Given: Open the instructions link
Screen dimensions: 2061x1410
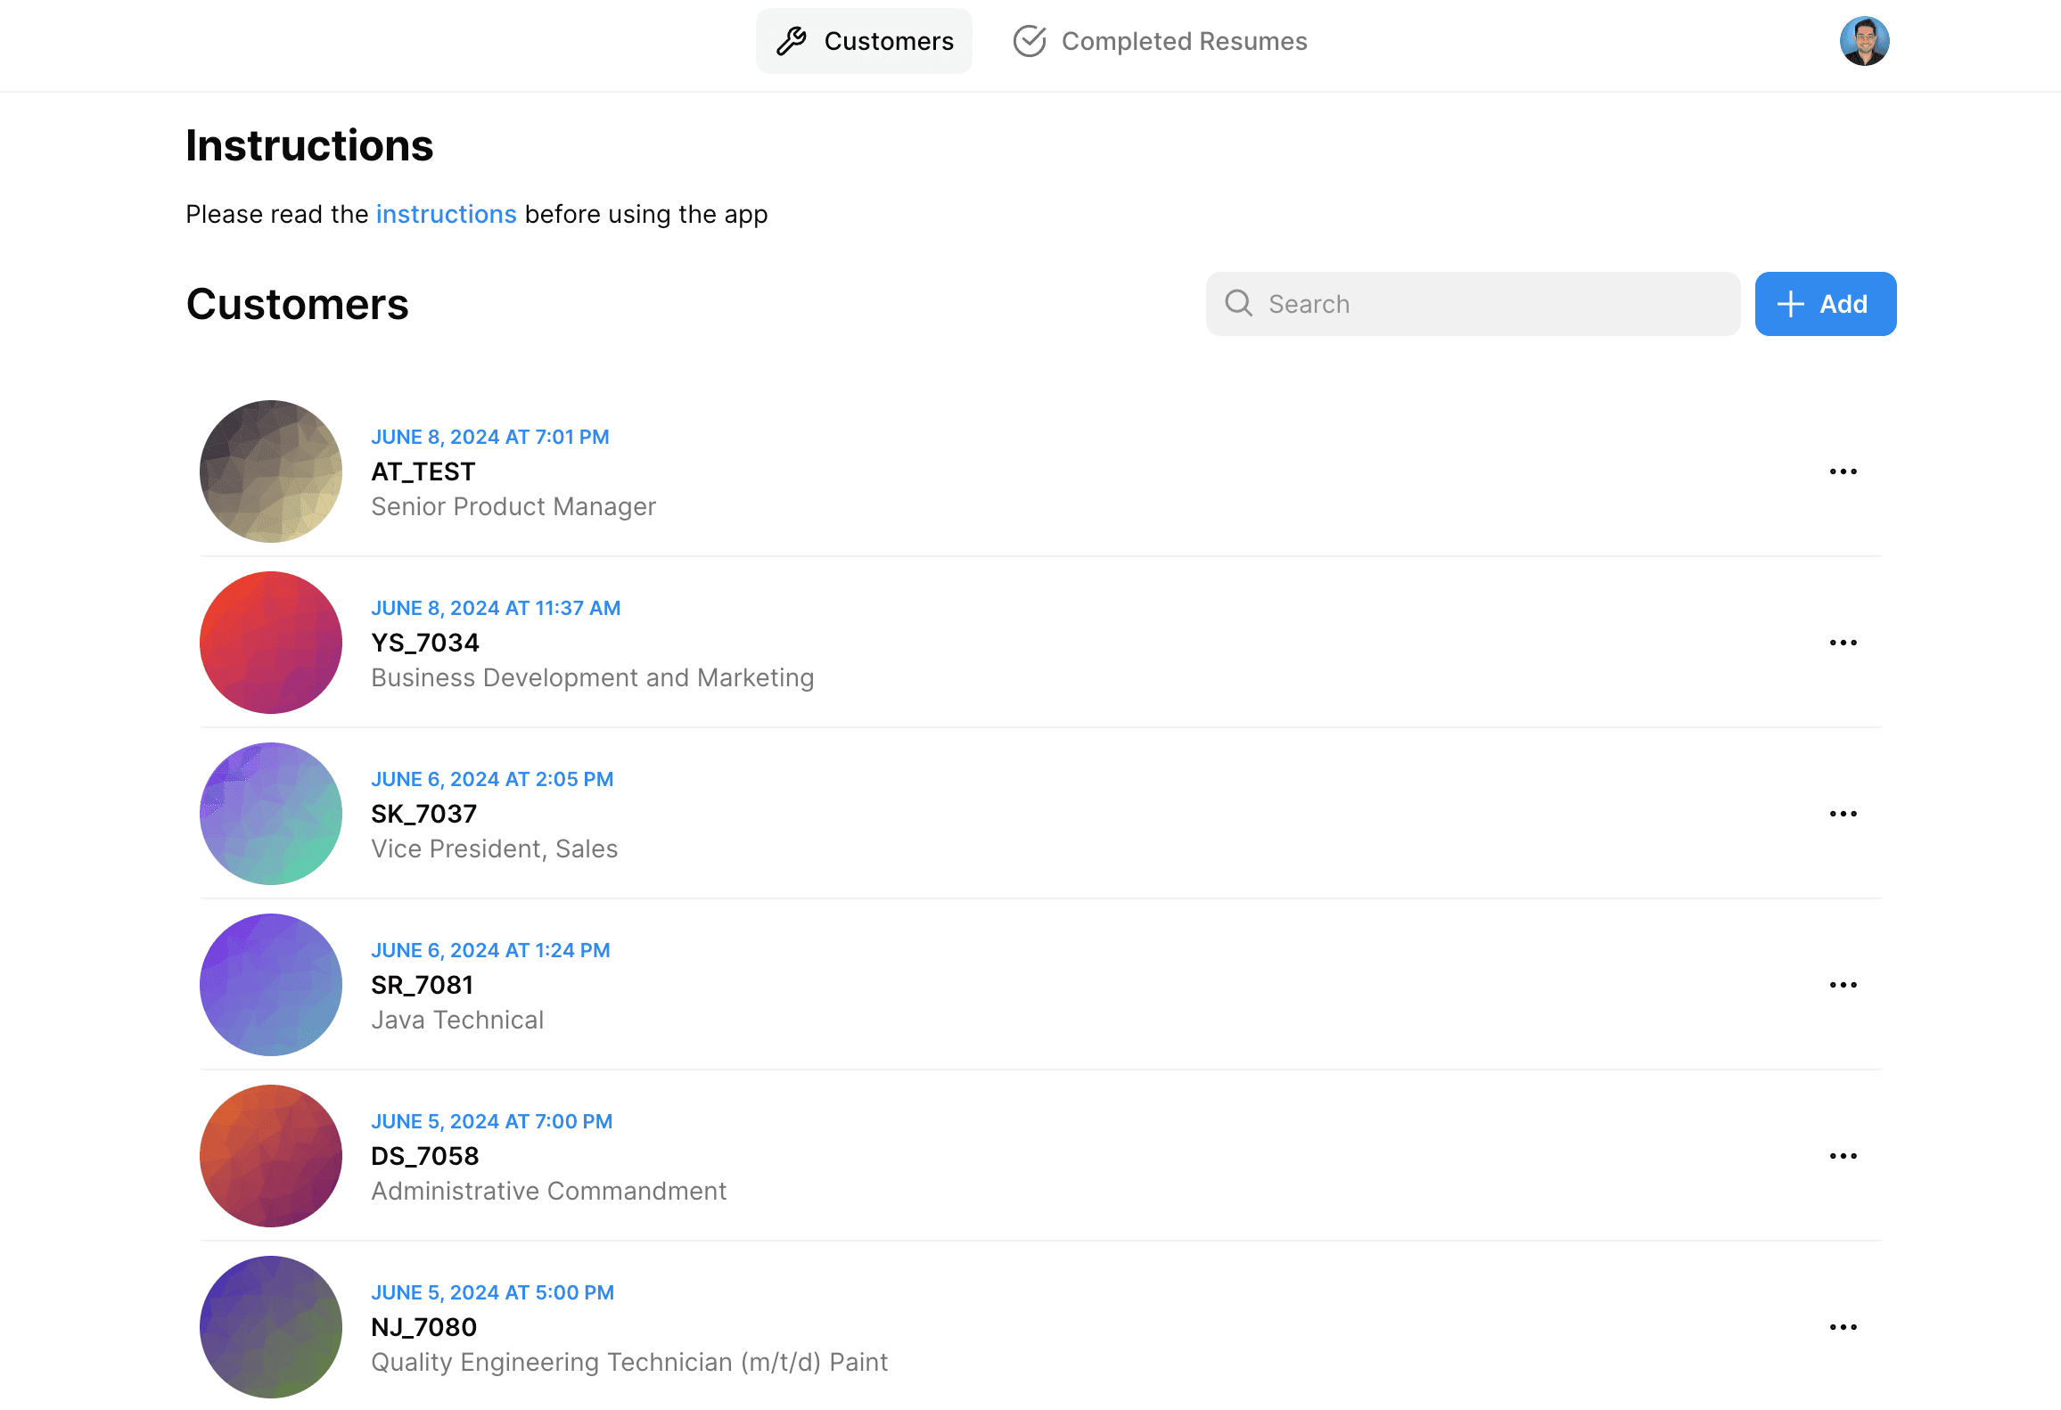Looking at the screenshot, I should tap(447, 214).
